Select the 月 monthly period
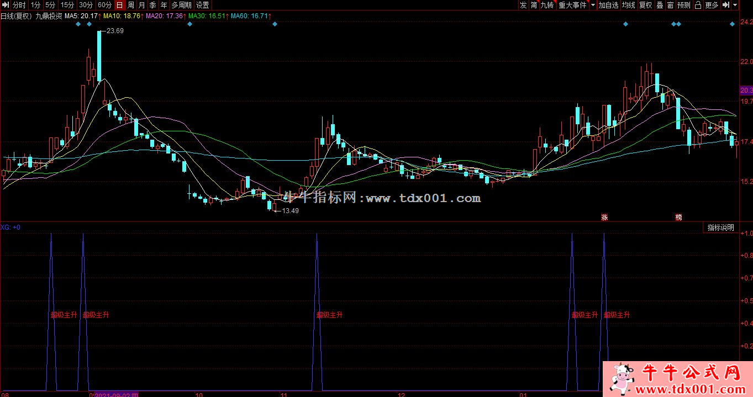Viewport: 753px width, 397px height. pos(142,5)
